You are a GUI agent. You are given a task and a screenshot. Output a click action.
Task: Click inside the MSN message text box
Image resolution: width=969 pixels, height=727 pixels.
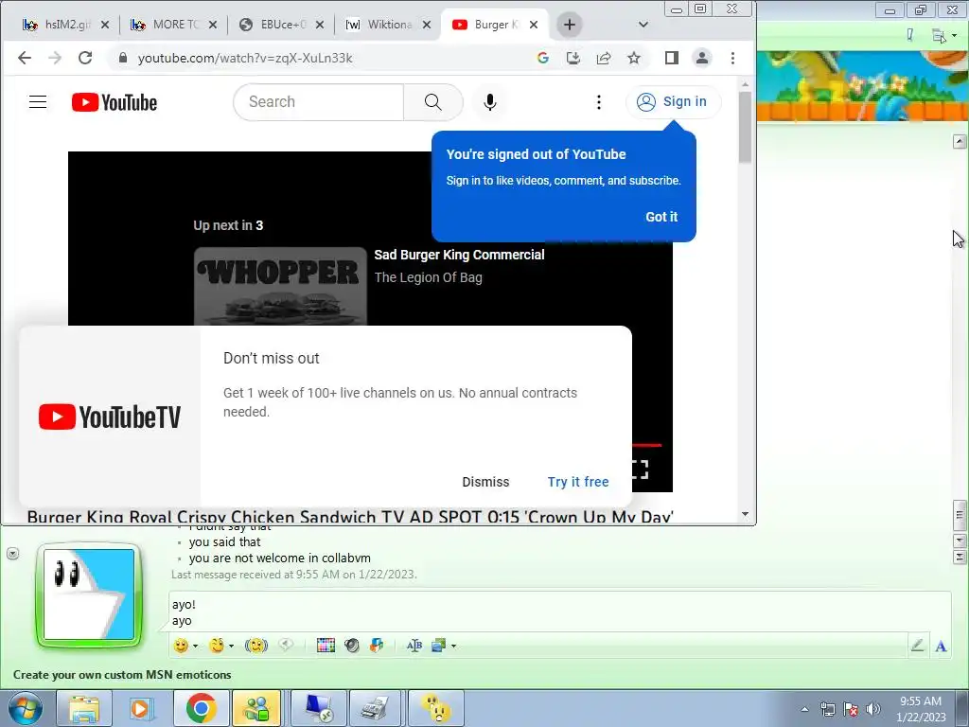tap(559, 612)
